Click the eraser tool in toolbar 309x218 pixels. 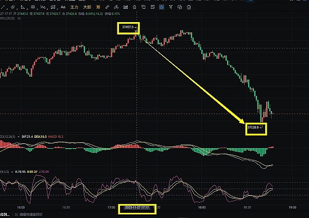117,7
